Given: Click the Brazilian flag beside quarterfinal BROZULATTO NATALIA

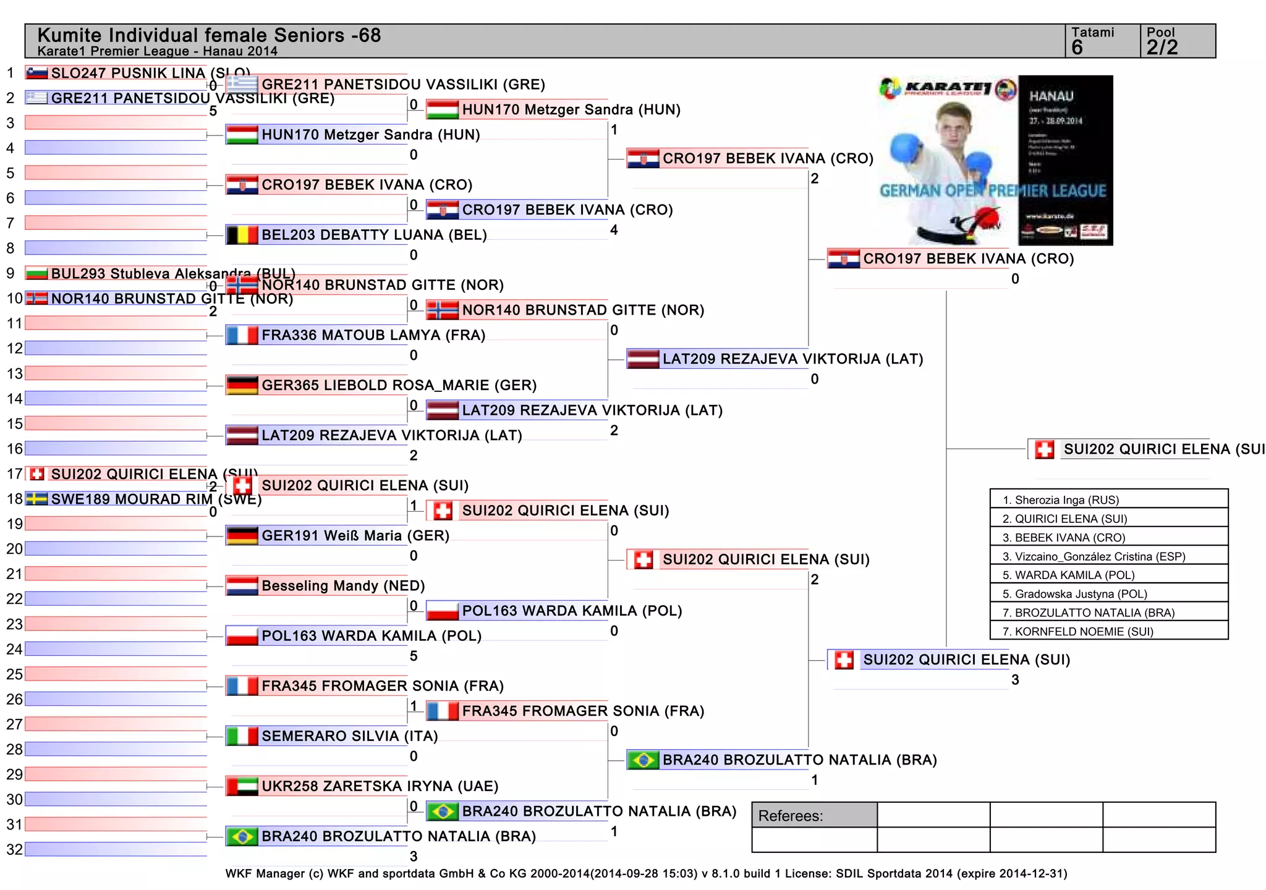Looking at the screenshot, I should (x=643, y=760).
